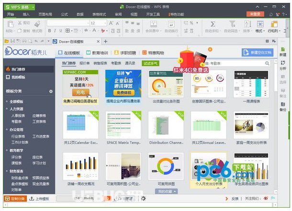Switch to the 求职招聘 Docer tab

125,53
